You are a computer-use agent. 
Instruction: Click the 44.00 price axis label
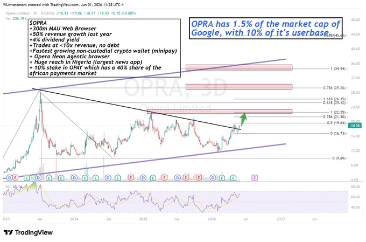355,34
